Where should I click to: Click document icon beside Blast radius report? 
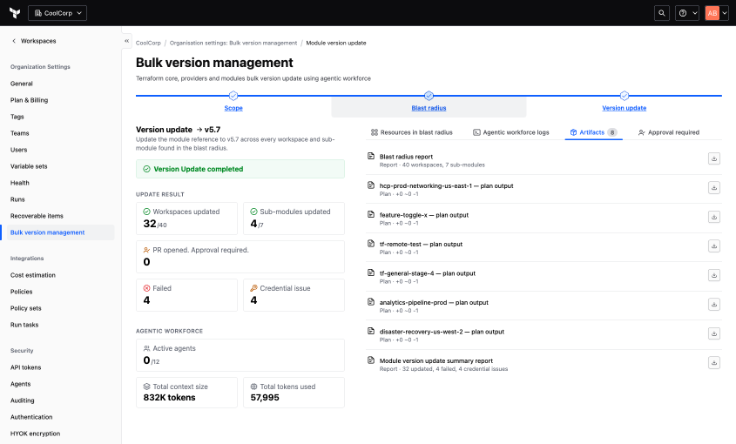pos(371,156)
